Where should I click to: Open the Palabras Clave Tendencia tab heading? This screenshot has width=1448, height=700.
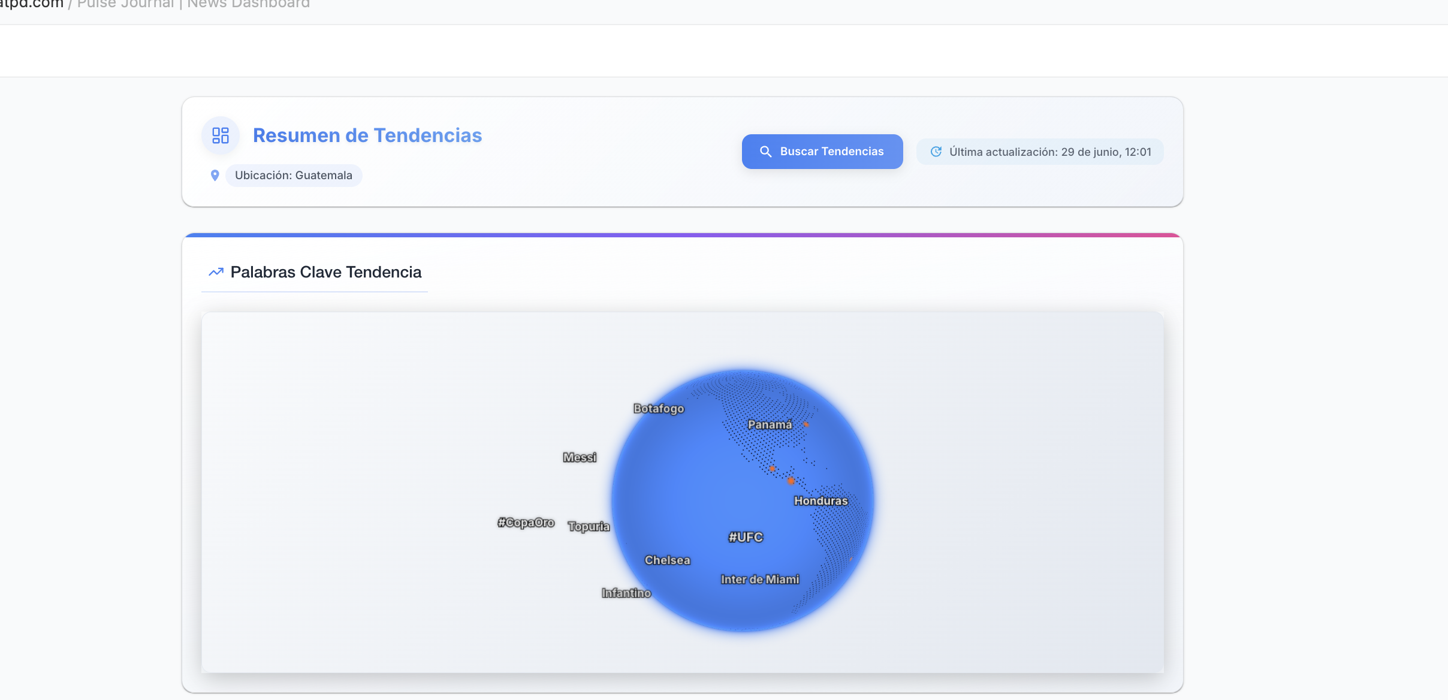325,272
